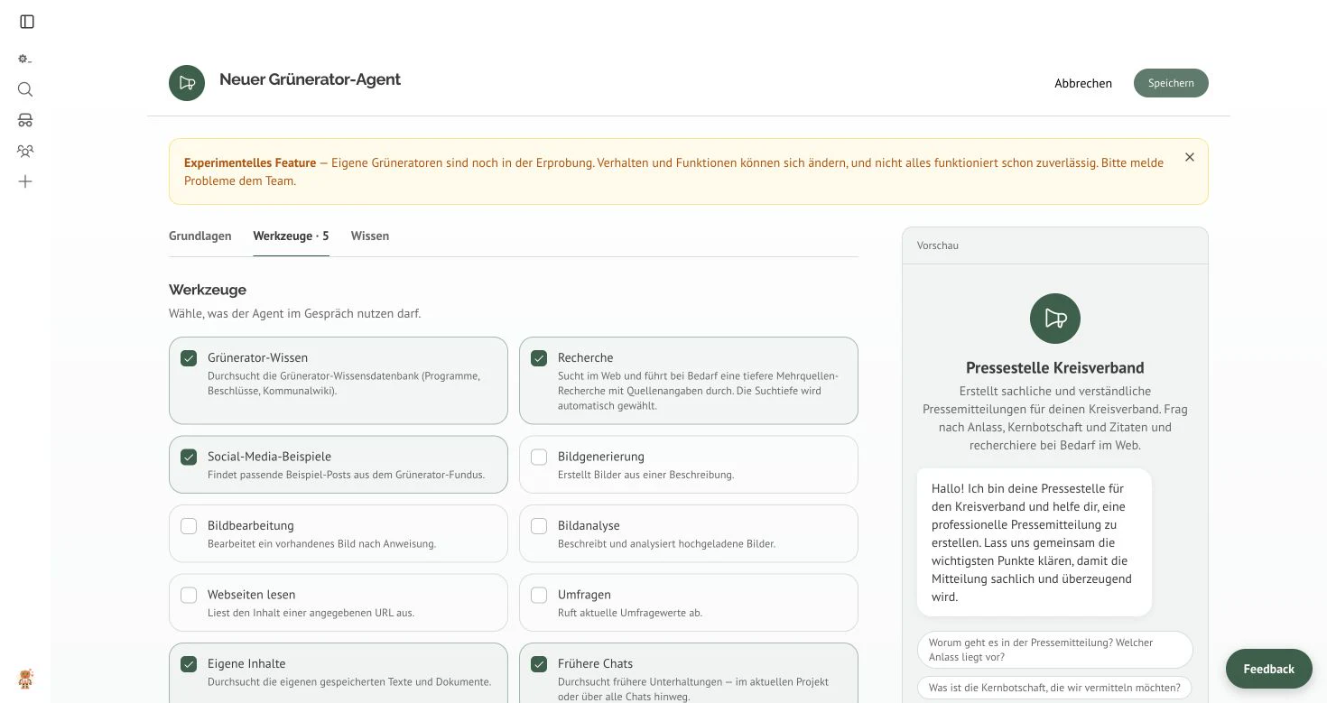Click the "Neuer Grünerator-Agent" title

[x=310, y=79]
